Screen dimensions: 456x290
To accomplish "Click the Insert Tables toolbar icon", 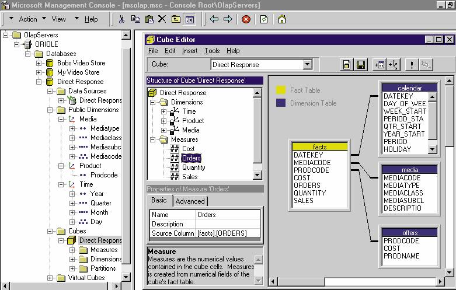I will (x=380, y=65).
